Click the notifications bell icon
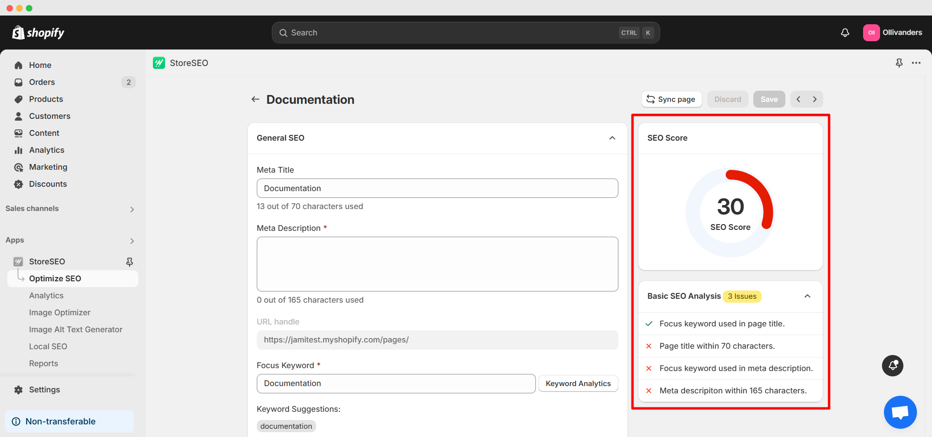This screenshot has height=437, width=932. coord(845,32)
